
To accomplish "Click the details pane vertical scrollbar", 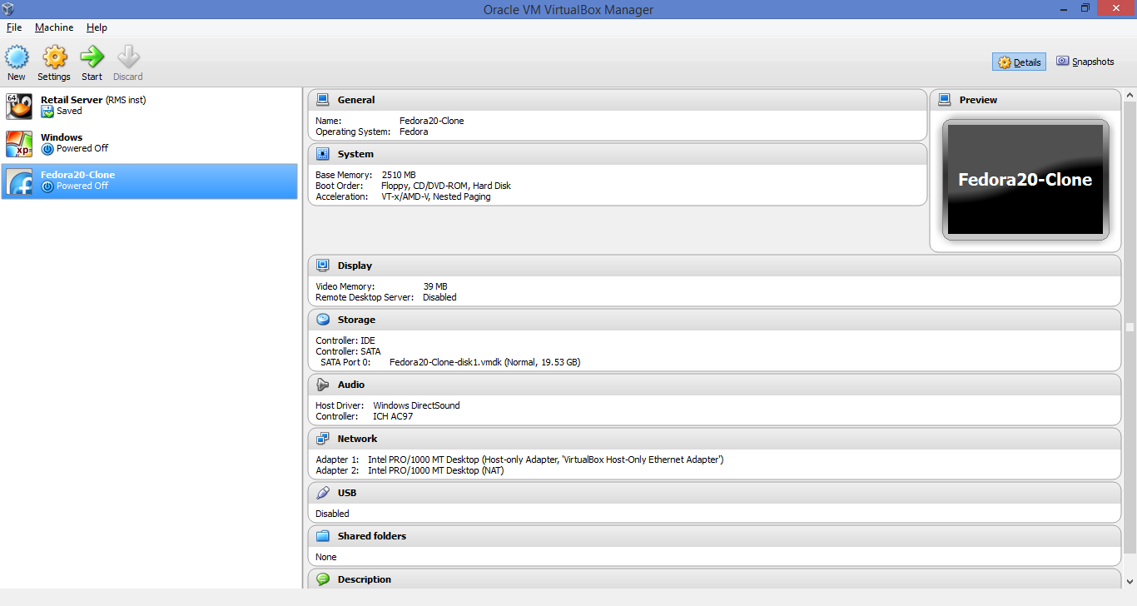I will pyautogui.click(x=1130, y=328).
